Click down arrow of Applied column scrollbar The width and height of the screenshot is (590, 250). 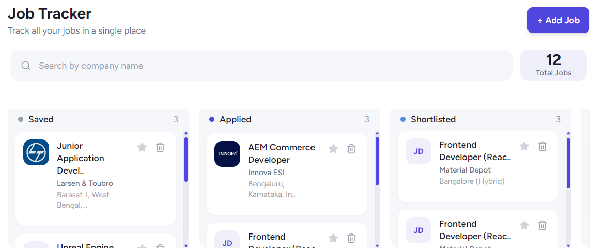click(x=377, y=246)
